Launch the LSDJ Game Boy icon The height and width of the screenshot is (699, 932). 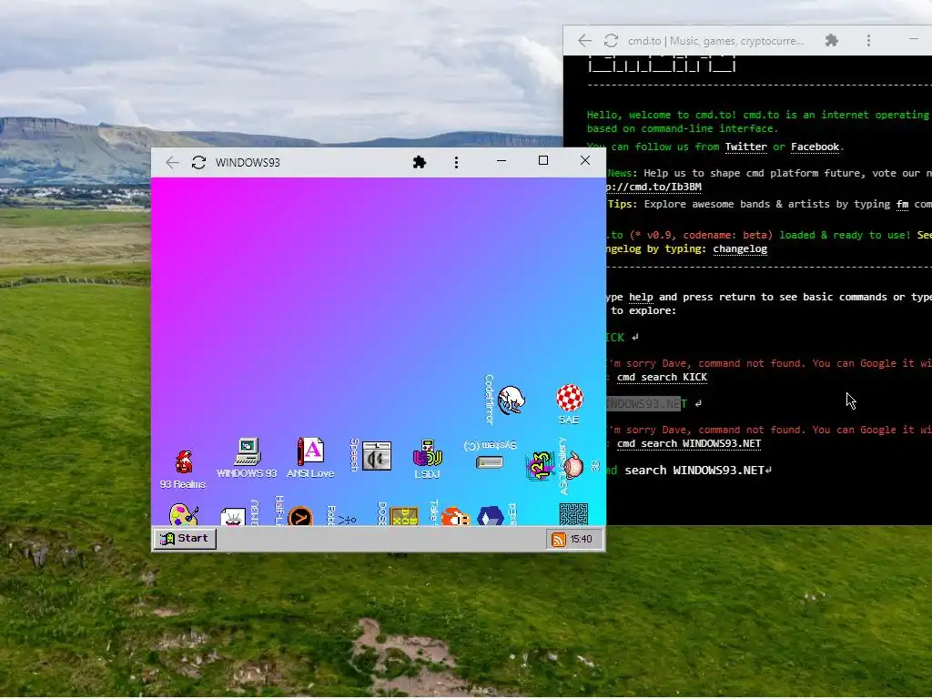coord(427,453)
